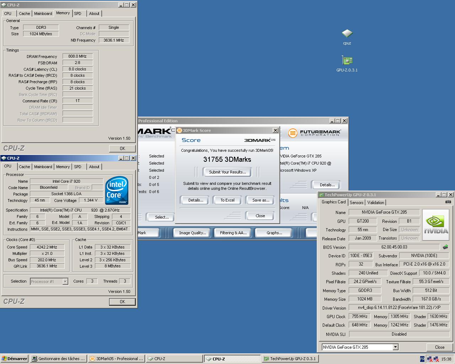
Task: Click the GPU-Z screenshot camera icon
Action: (x=448, y=202)
